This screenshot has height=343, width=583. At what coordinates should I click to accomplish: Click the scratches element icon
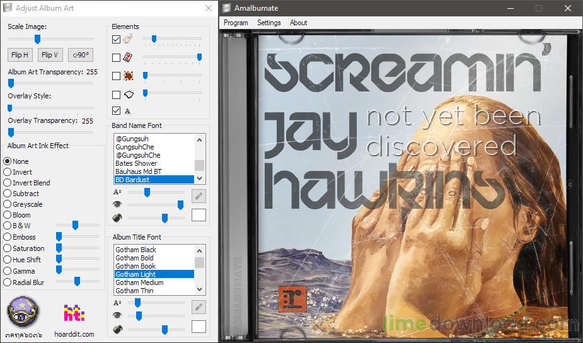click(x=129, y=95)
